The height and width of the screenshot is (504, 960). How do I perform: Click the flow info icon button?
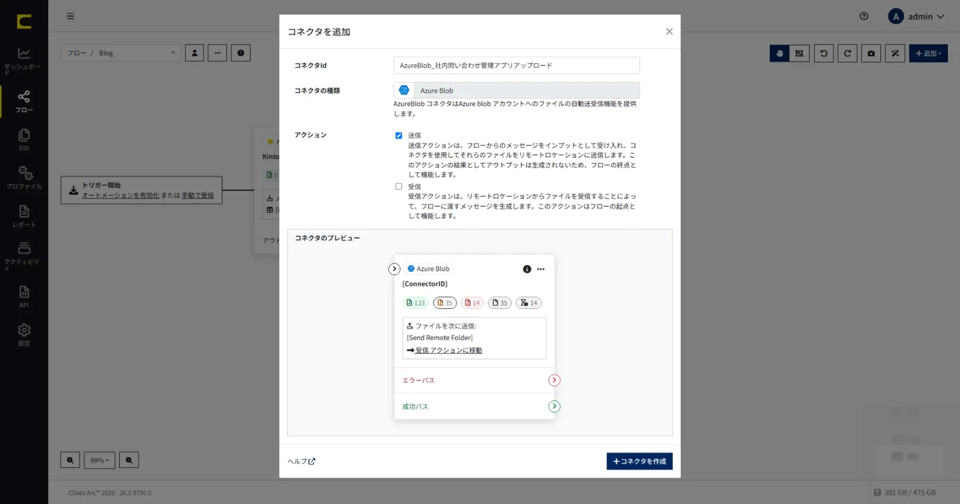[x=241, y=53]
